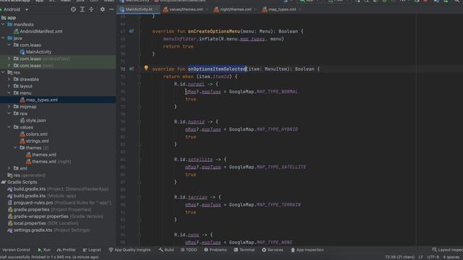Click the MAP_TYPE_HYBRID constant in code
The width and height of the screenshot is (463, 260).
(x=277, y=129)
